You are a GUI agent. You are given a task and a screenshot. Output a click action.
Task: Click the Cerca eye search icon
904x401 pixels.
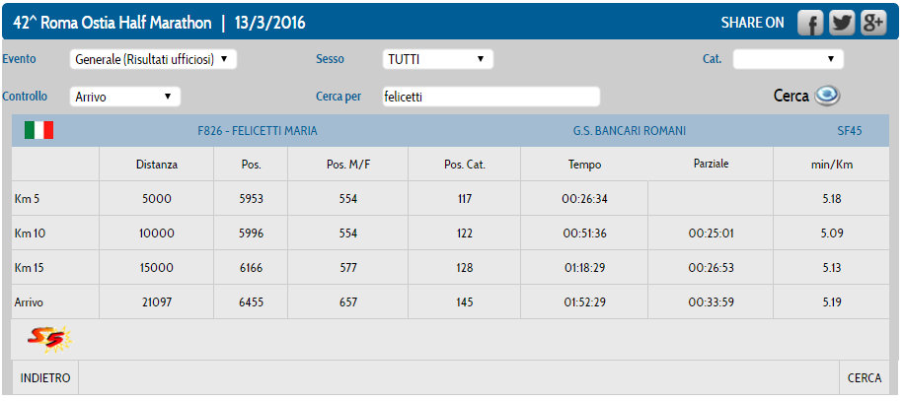[826, 96]
